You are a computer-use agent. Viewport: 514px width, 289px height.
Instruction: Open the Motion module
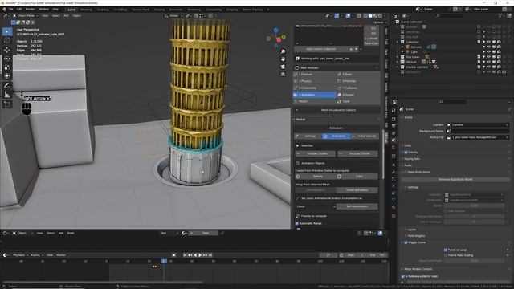(x=314, y=102)
